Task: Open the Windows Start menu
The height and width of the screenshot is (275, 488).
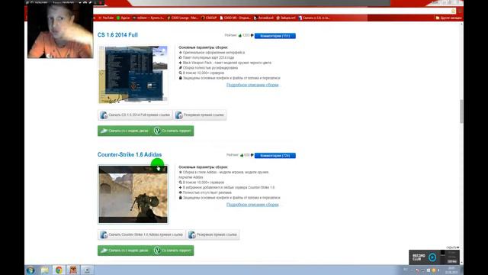Action: tap(30, 270)
